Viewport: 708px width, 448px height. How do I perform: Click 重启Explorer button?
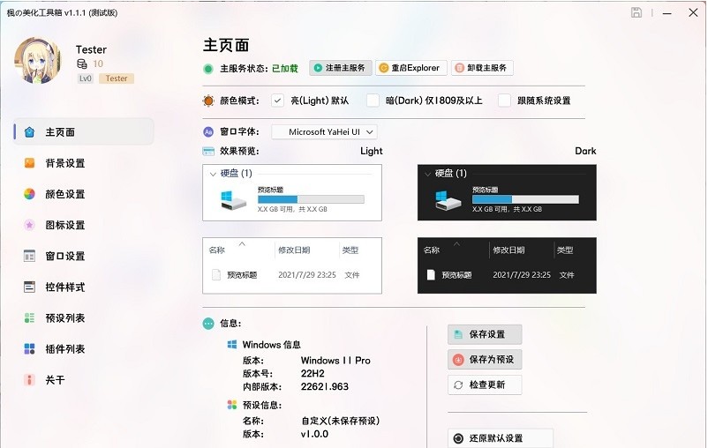(x=410, y=68)
